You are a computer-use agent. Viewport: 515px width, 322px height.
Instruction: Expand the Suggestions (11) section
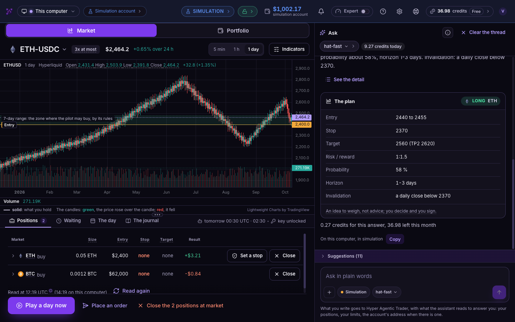(x=415, y=256)
